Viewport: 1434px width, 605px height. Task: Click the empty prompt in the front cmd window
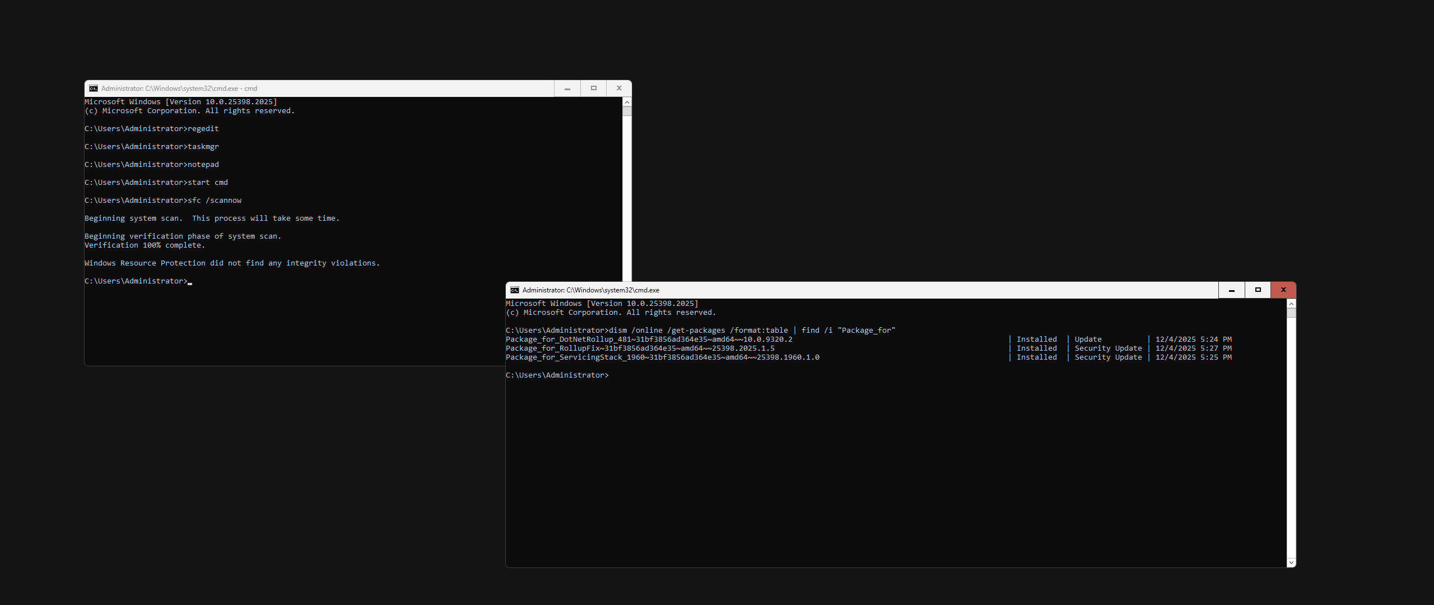[557, 375]
